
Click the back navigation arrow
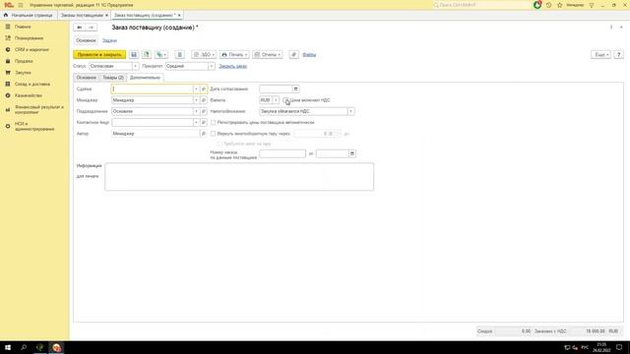point(80,28)
